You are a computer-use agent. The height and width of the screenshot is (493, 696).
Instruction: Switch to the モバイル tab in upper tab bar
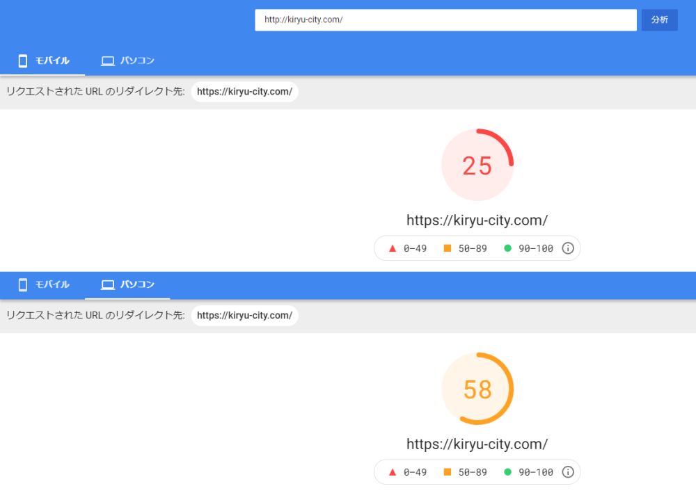coord(43,61)
